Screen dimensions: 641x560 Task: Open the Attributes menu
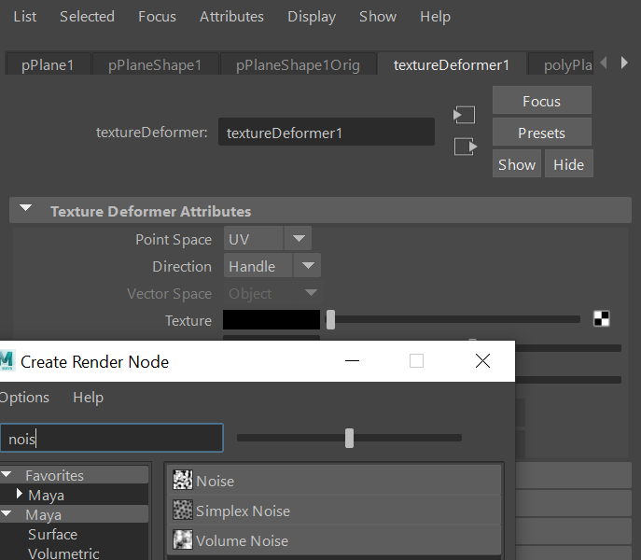click(231, 16)
